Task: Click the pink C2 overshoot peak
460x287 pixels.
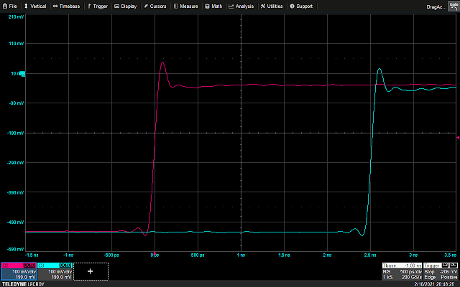Action: coord(162,62)
